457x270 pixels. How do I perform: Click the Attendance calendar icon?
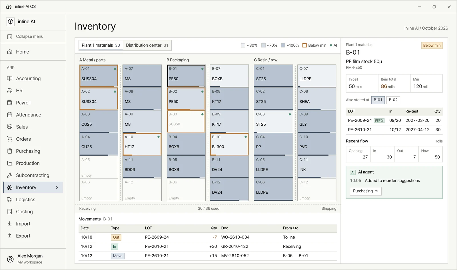click(x=10, y=115)
